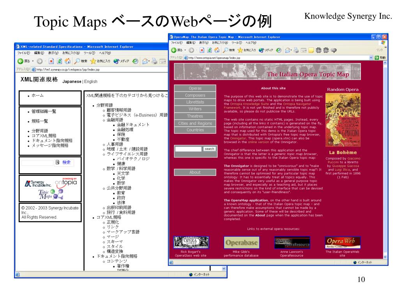
Task: Click the About button in opera sidebar
Action: 195,172
